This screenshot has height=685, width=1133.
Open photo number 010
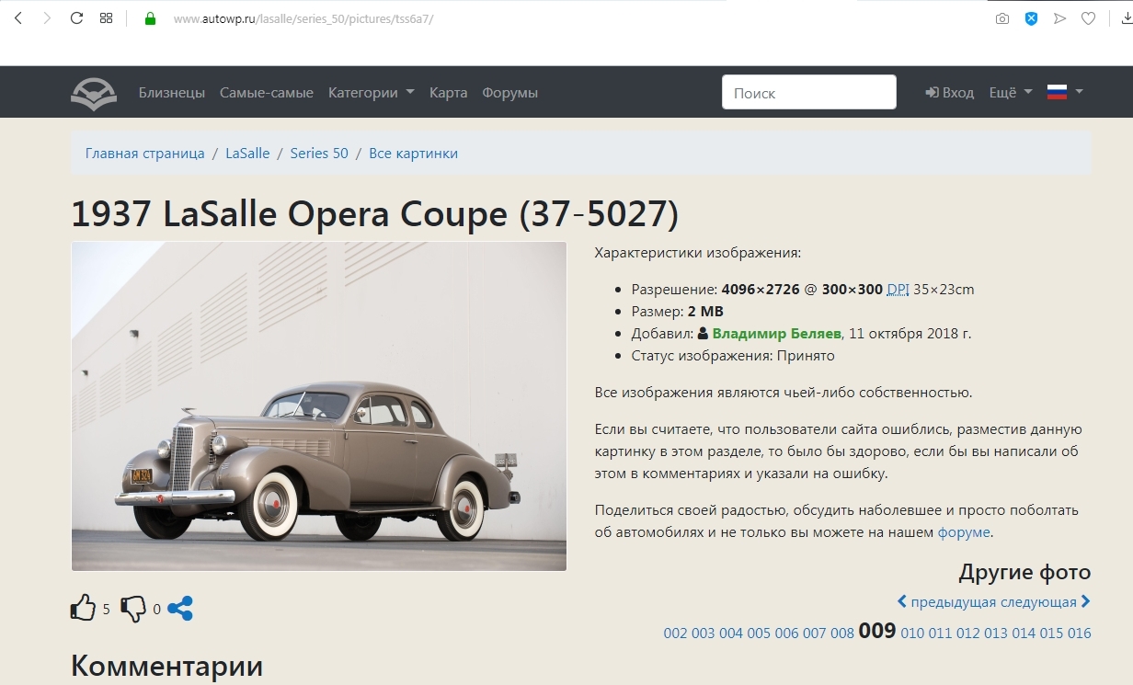pos(913,634)
